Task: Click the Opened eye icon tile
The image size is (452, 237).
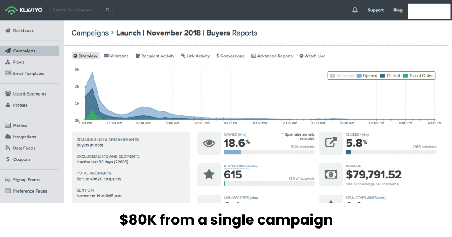Action: click(x=209, y=143)
